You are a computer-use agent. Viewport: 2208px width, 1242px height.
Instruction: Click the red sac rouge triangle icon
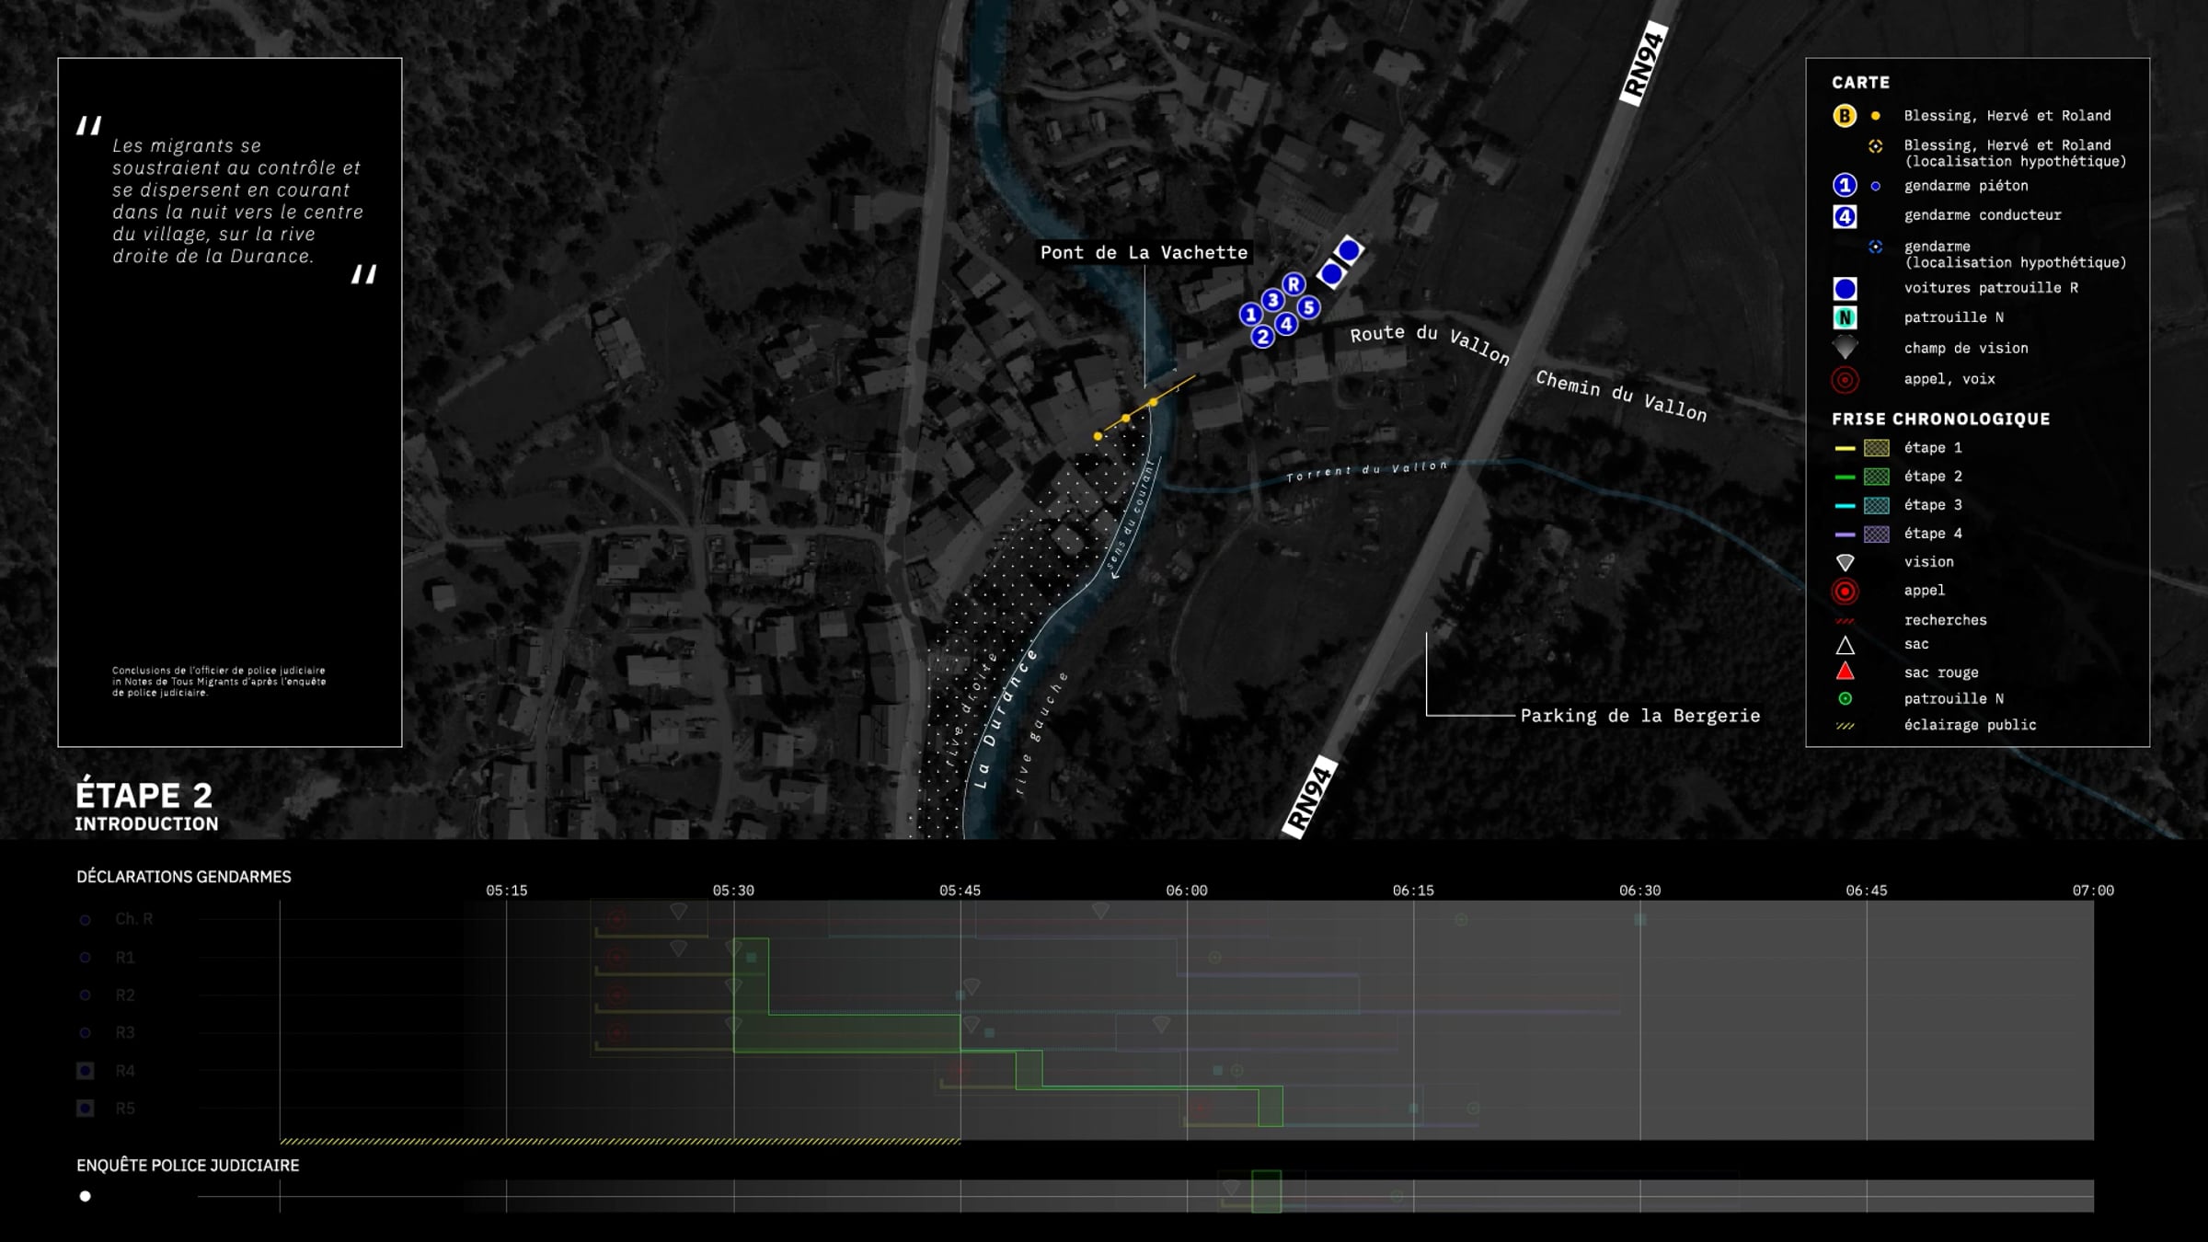[1845, 672]
